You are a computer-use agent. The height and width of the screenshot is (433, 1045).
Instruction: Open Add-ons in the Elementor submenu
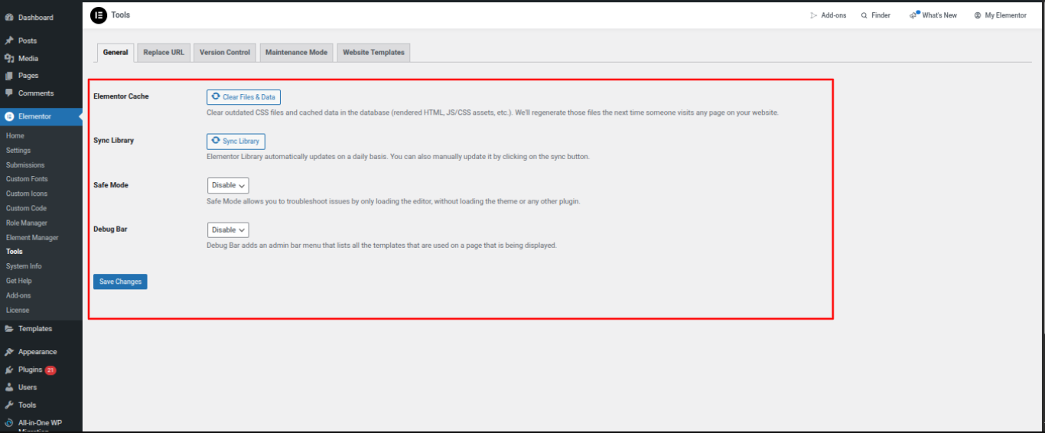(18, 295)
